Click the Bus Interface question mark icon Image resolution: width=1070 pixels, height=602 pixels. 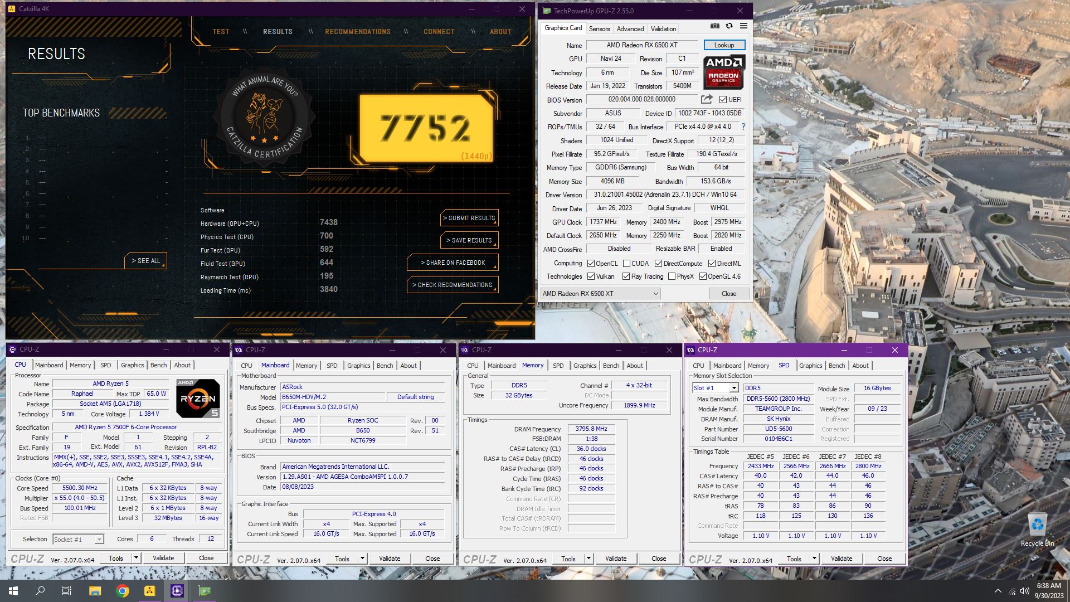click(743, 127)
